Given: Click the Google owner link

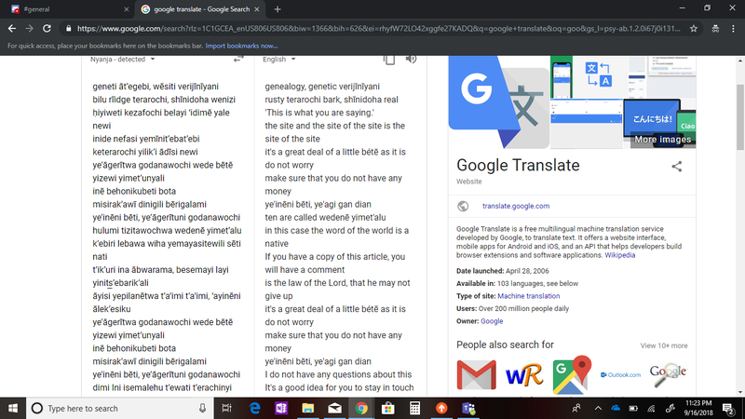Looking at the screenshot, I should (x=492, y=321).
